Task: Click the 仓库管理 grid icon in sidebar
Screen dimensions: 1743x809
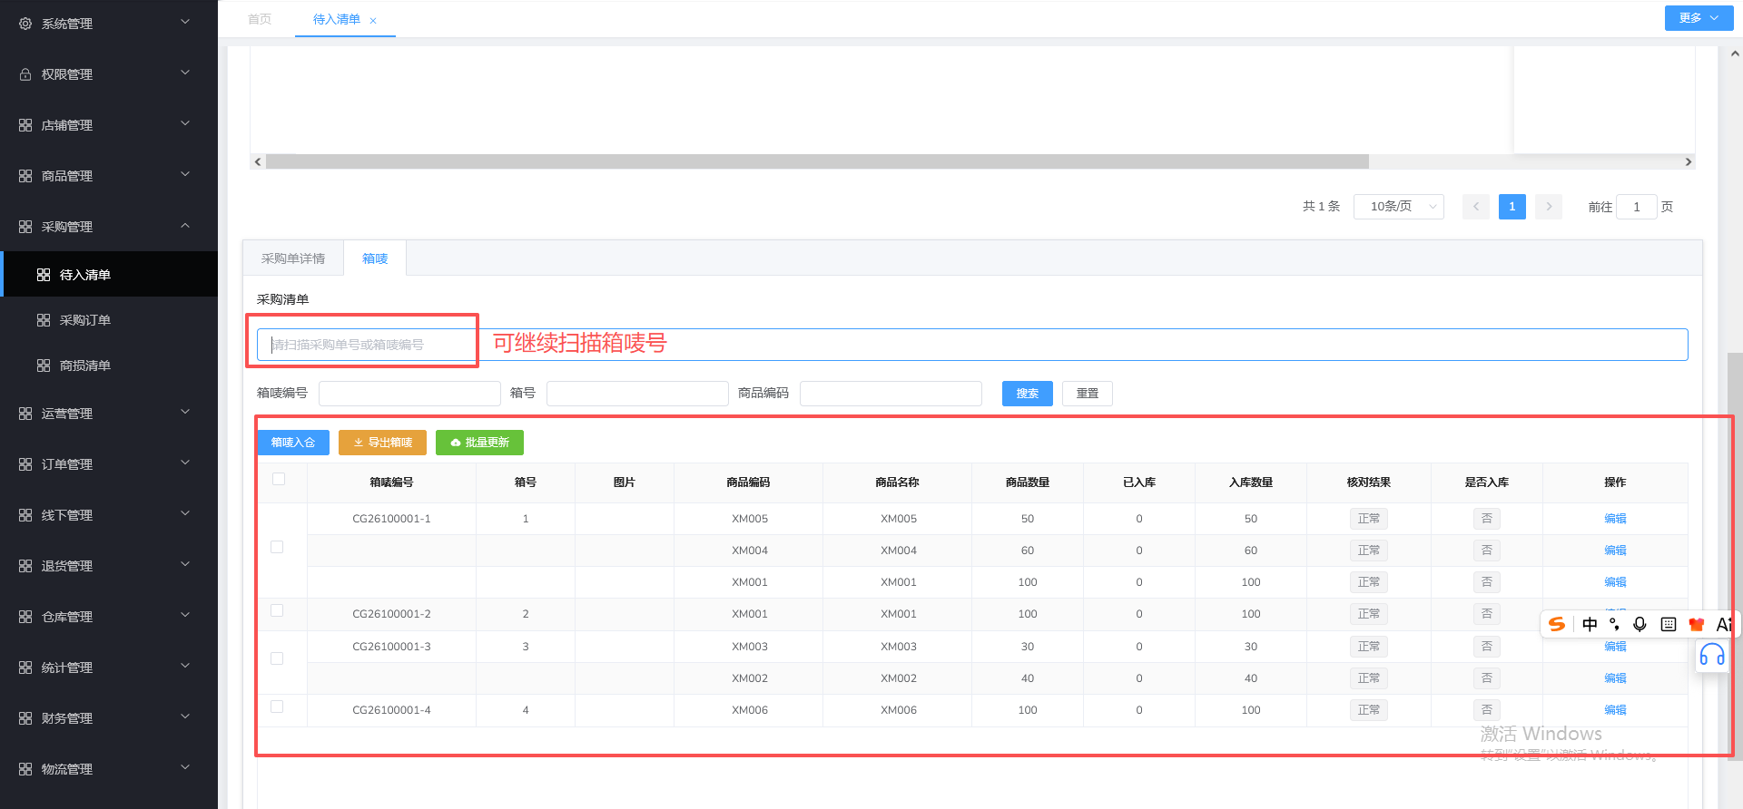Action: (25, 617)
